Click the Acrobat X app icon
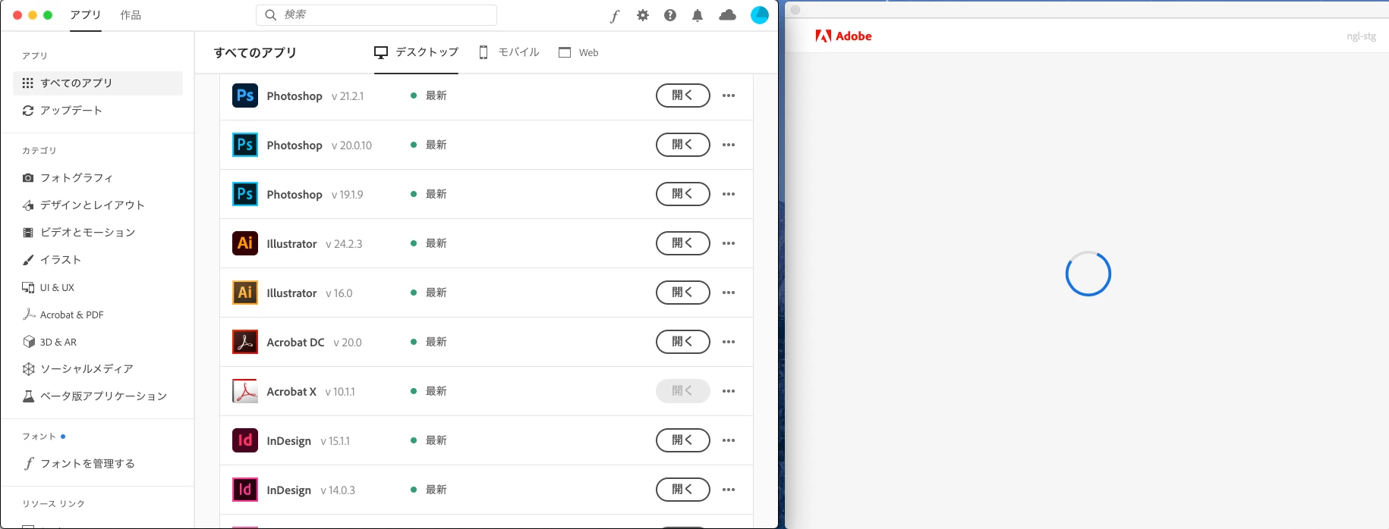Screen dimensions: 1389x529 click(x=245, y=391)
